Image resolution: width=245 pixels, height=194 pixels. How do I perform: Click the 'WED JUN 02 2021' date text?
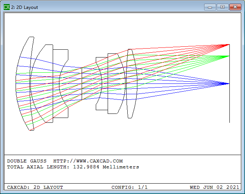click(x=215, y=187)
